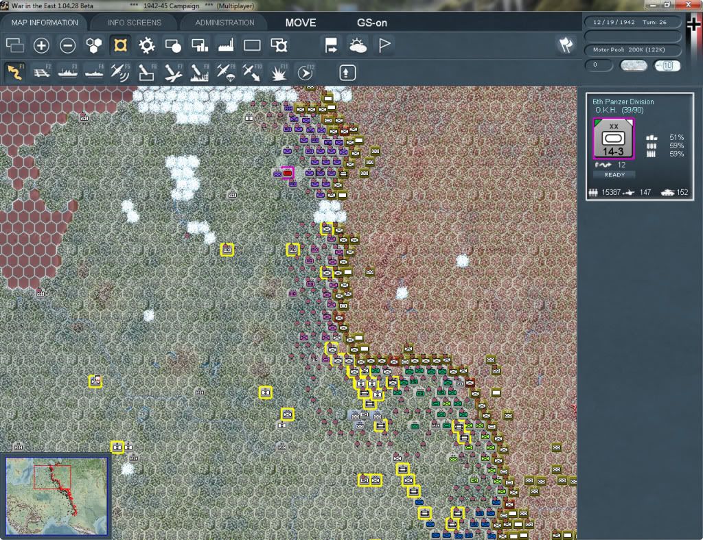The image size is (703, 540).
Task: Select the F8 bomb city icon
Action: coord(200,72)
